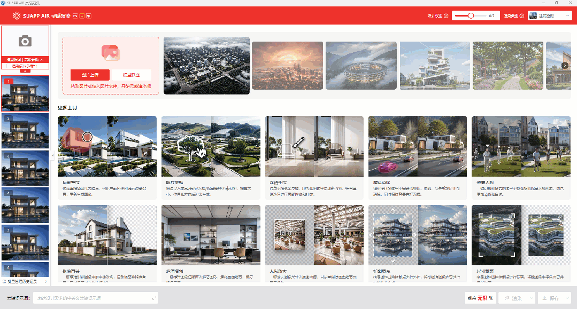The image size is (577, 309).
Task: Adjust the 0.5 strength slider
Action: tap(471, 16)
